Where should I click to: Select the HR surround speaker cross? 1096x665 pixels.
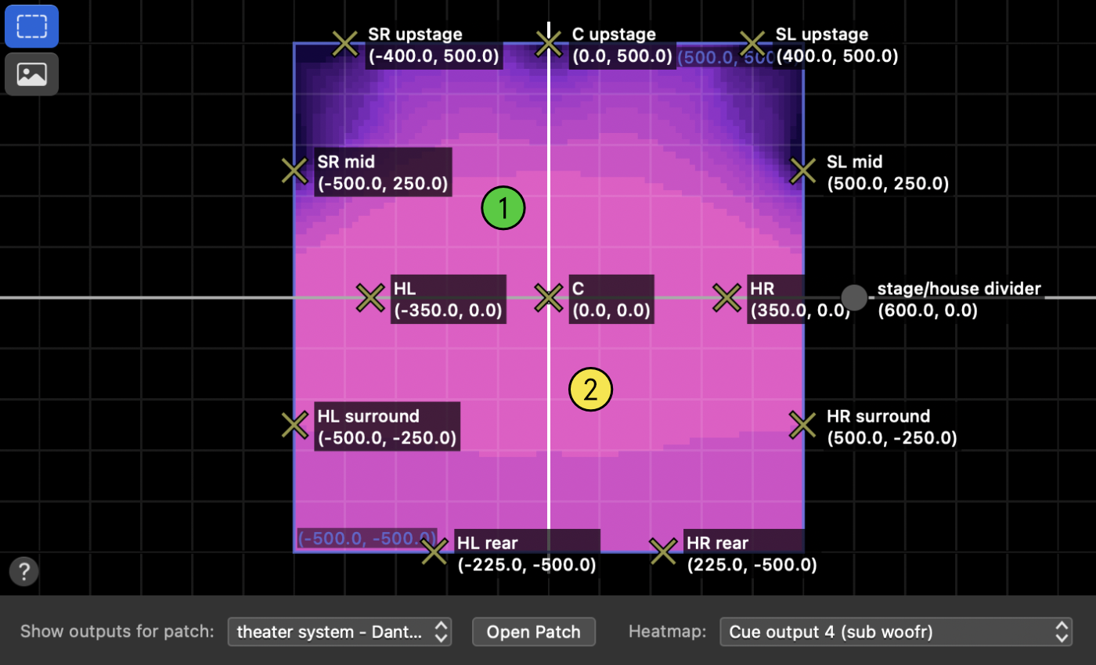[x=802, y=425]
